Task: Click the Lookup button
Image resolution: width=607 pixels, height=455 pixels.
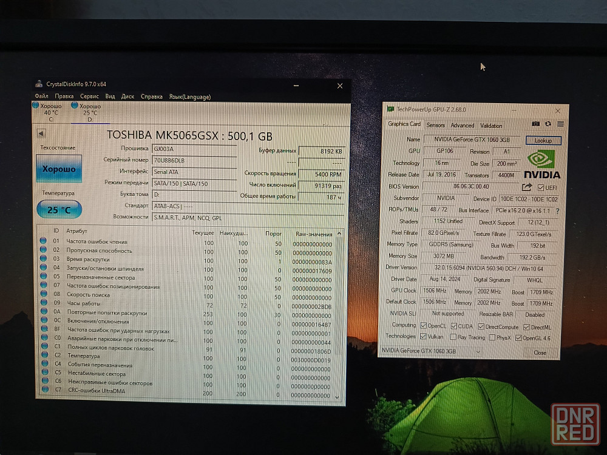Action: (x=543, y=140)
